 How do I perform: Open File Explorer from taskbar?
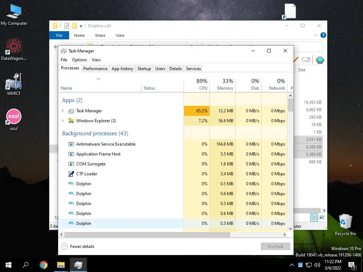(61, 265)
